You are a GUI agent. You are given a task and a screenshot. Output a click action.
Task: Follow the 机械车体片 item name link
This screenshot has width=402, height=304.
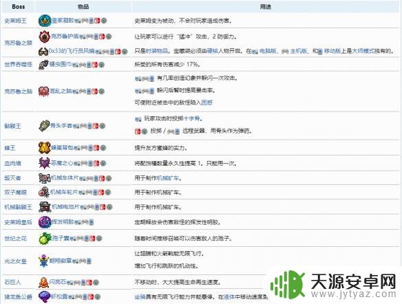65,177
